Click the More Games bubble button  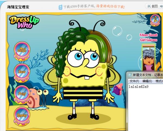(22, 51)
